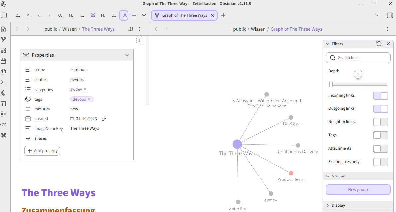The width and height of the screenshot is (396, 212).
Task: Collapse the Groups section
Action: tap(338, 176)
